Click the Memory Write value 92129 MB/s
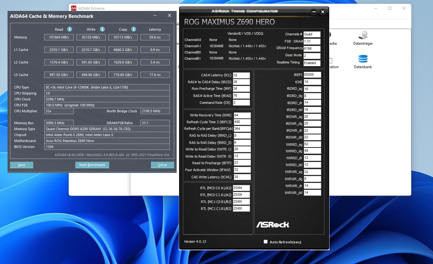The image size is (433, 264). pyautogui.click(x=91, y=37)
